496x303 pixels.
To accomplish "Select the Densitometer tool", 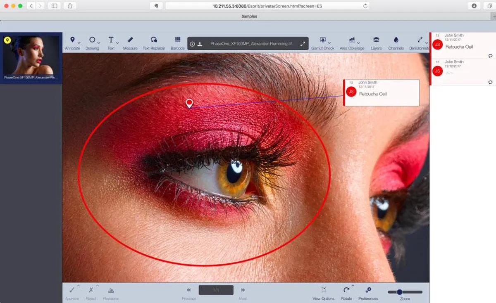I will [x=420, y=40].
